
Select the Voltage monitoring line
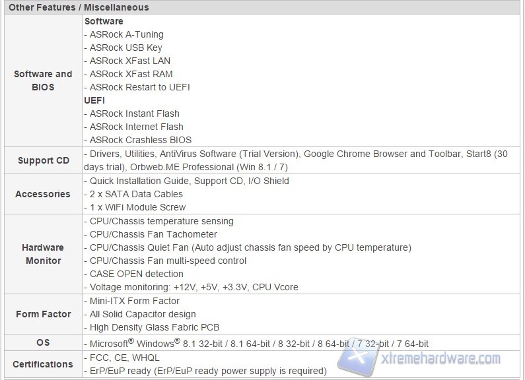(x=192, y=287)
